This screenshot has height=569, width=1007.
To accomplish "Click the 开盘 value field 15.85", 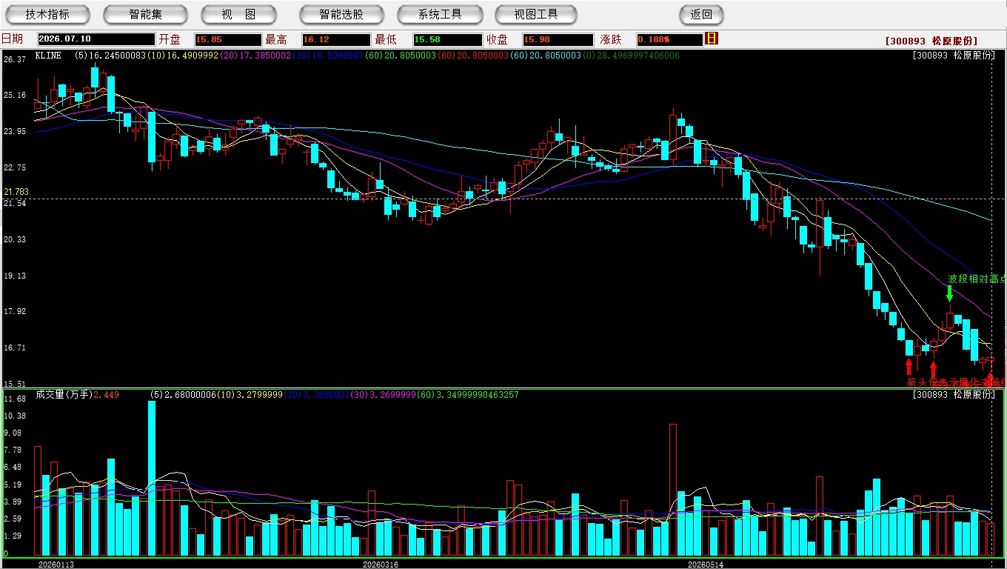I will coord(228,39).
